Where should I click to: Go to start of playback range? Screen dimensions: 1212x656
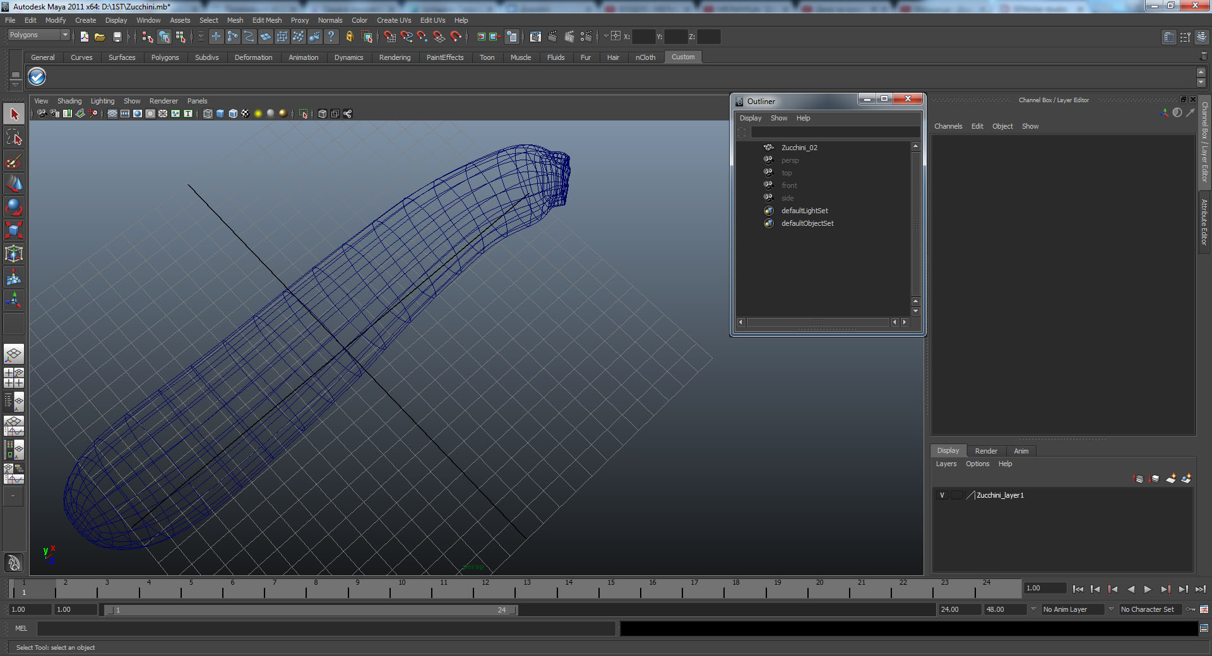click(x=1078, y=589)
